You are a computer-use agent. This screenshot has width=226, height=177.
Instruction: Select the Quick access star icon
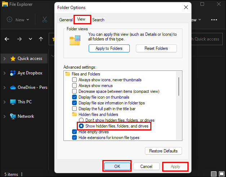click(x=13, y=59)
